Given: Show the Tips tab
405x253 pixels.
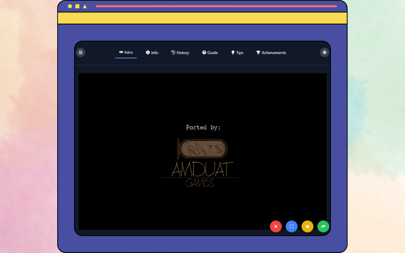Looking at the screenshot, I should coord(237,53).
